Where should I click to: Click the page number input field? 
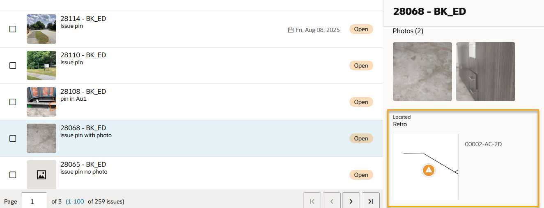(34, 201)
